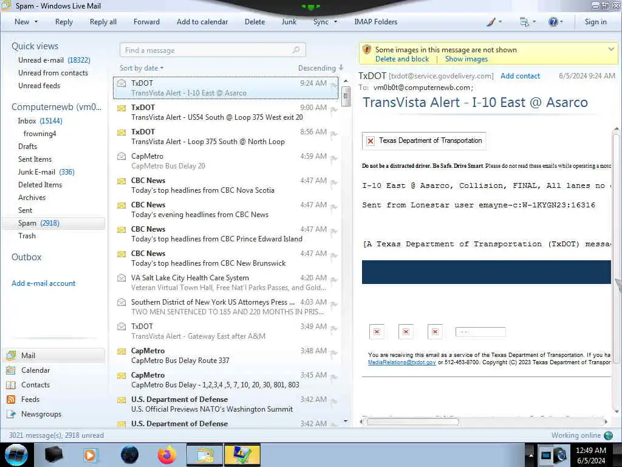The height and width of the screenshot is (467, 622).
Task: Open the frowning4 subfolder
Action: 39,133
